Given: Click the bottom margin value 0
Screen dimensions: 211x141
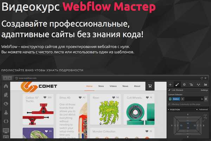Looking at the screenshot, I should click(188, 137).
